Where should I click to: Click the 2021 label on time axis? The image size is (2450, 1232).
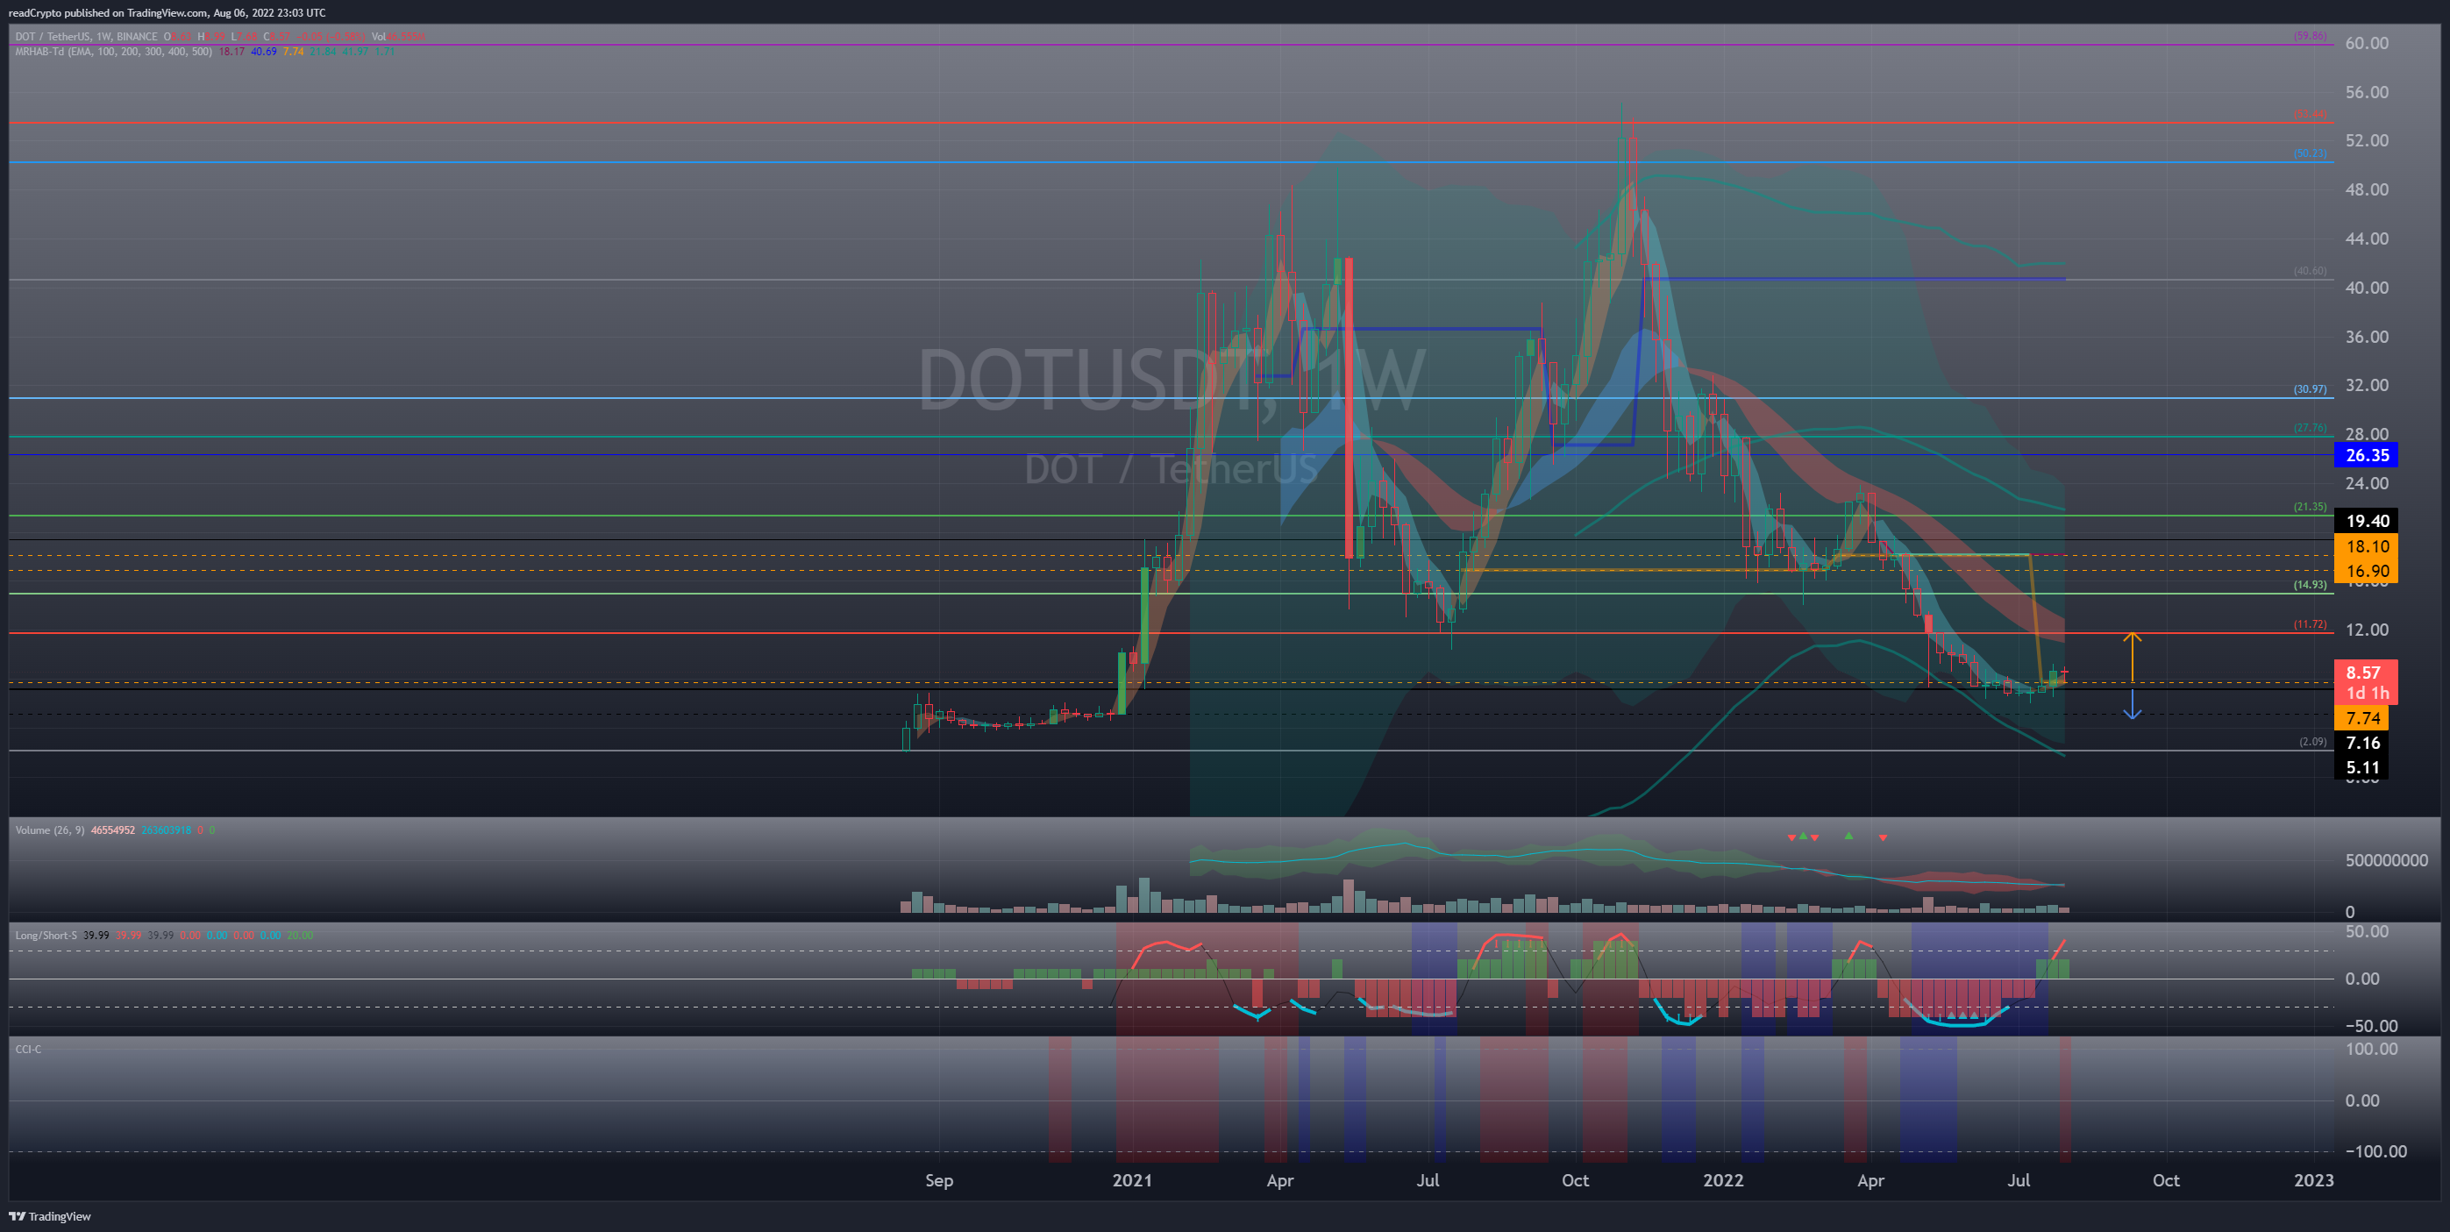(1132, 1179)
